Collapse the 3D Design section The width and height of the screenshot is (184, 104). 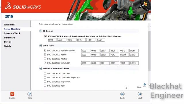pos(41,31)
